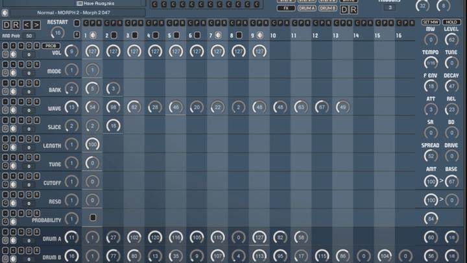This screenshot has height=263, width=467.
Task: Click the SLICE step 2 knob showing 16
Action: click(x=113, y=126)
